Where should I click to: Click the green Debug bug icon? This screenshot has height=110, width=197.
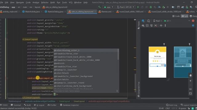click(151, 7)
